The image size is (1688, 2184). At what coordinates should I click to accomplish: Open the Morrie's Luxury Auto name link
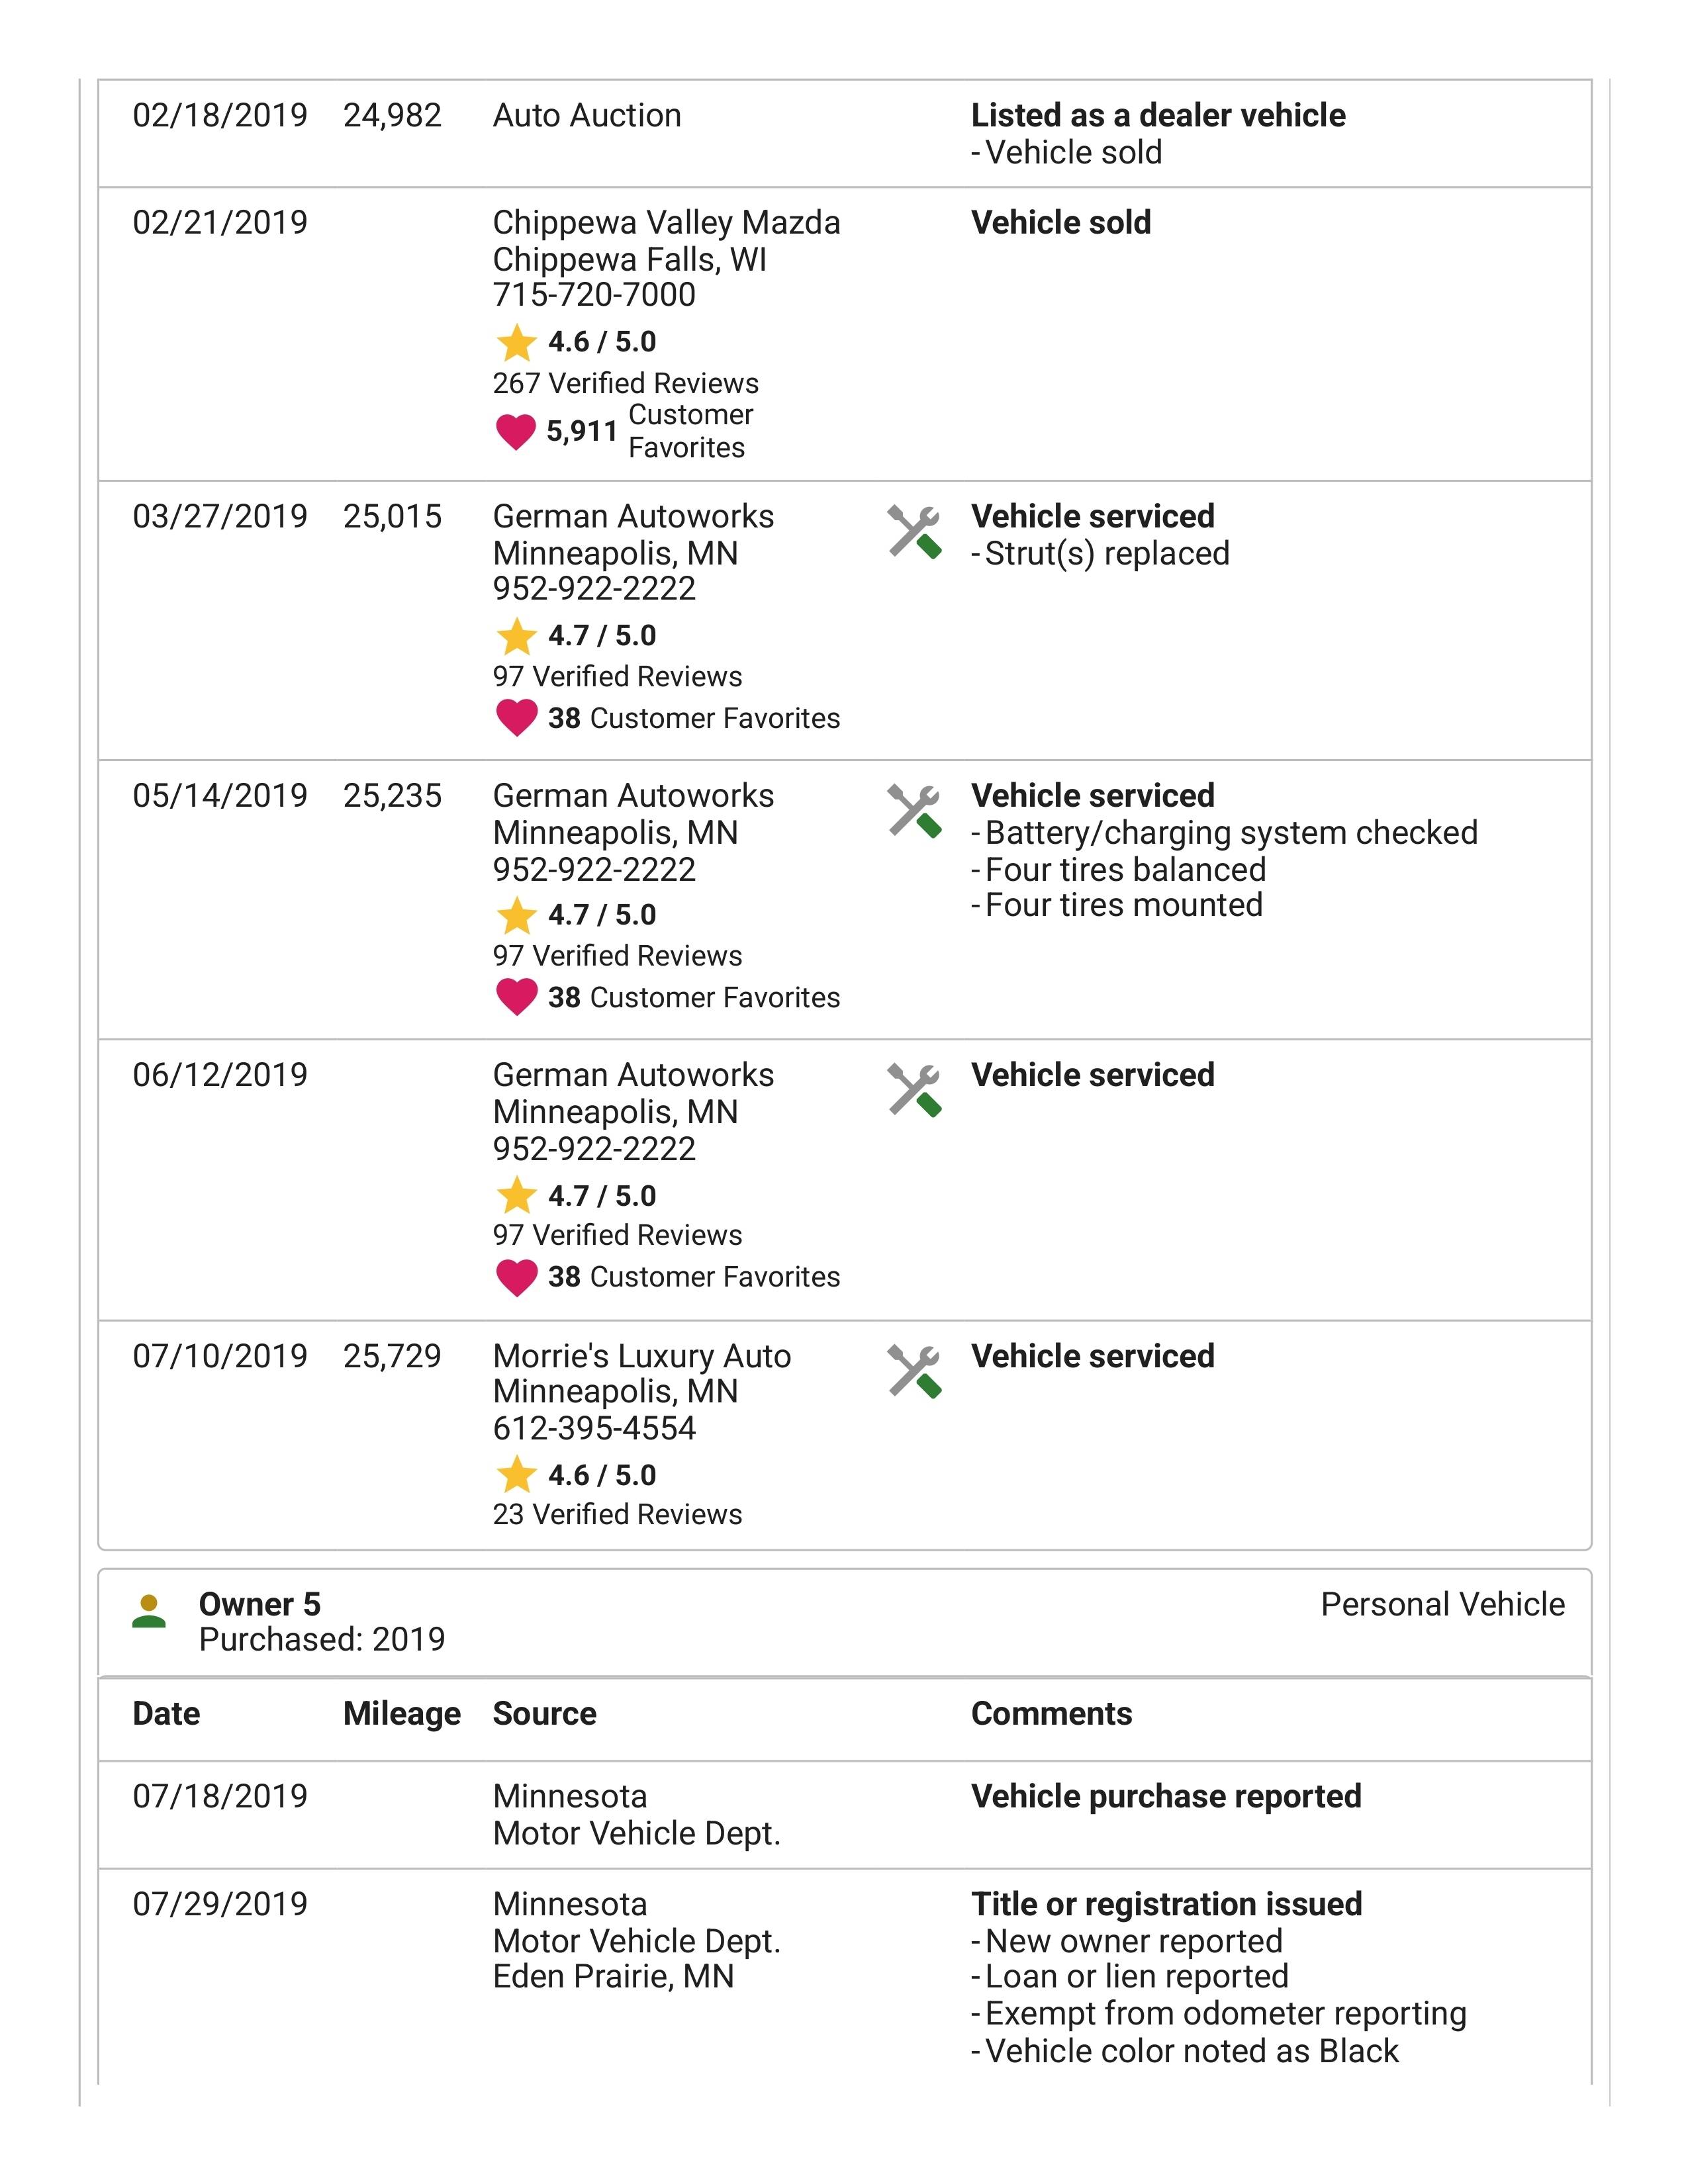pos(641,1356)
